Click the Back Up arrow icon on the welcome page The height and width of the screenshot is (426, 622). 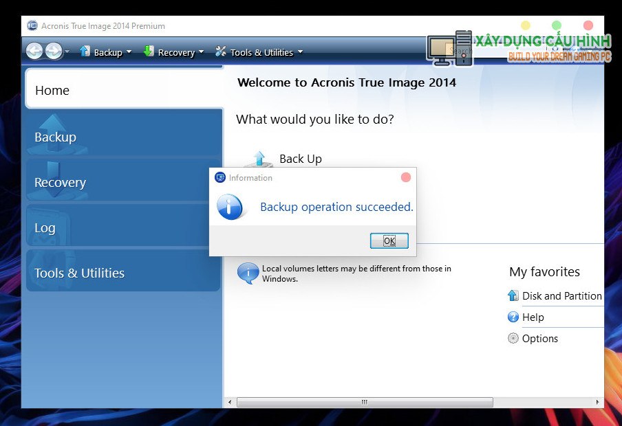tap(259, 159)
